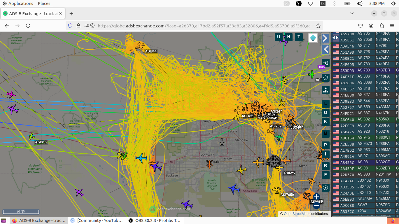Toggle the L labels button
Image resolution: width=399 pixels, height=224 pixels.
click(325, 104)
